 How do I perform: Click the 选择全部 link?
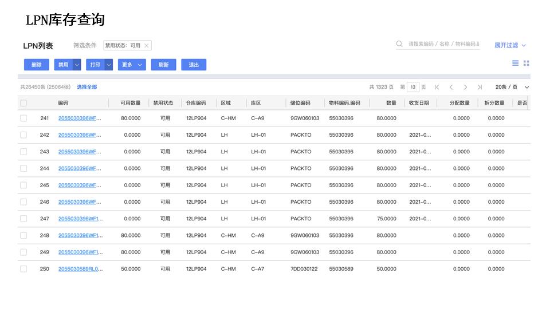click(x=87, y=87)
